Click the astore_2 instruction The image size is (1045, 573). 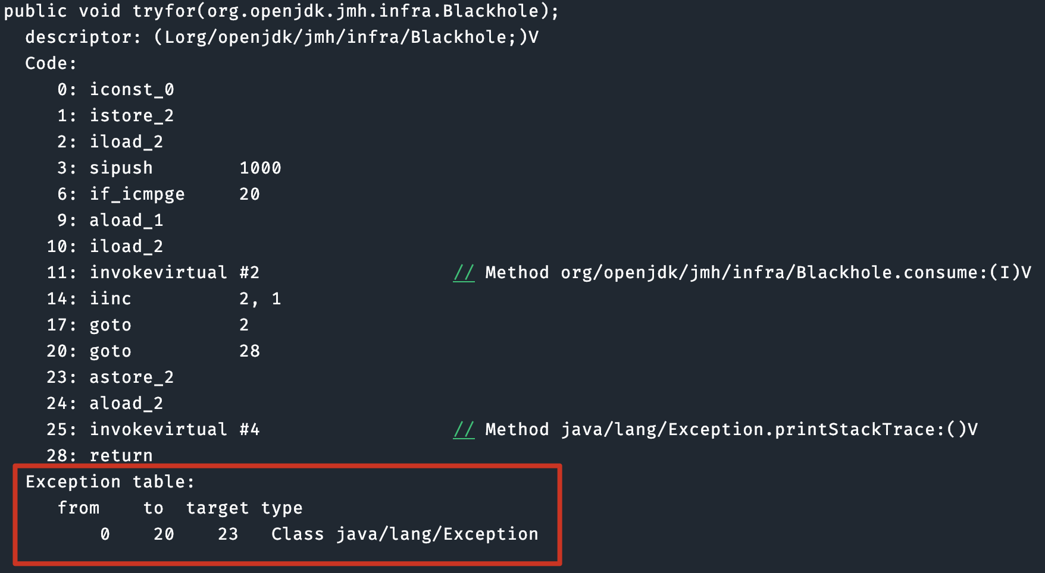tap(132, 377)
